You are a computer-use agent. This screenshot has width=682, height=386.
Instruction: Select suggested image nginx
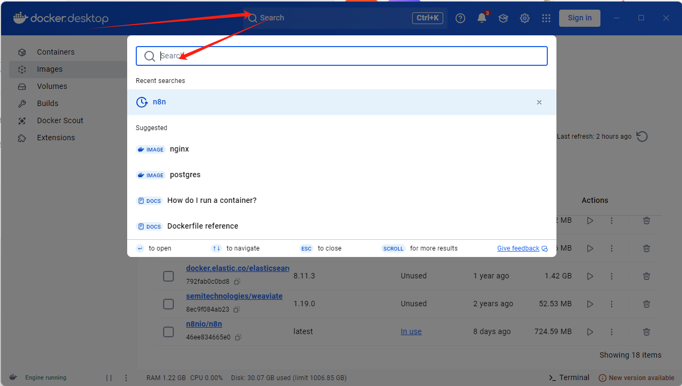[x=342, y=149]
